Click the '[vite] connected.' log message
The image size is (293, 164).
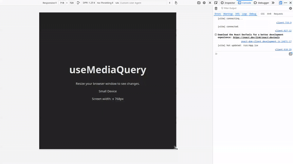click(x=229, y=27)
